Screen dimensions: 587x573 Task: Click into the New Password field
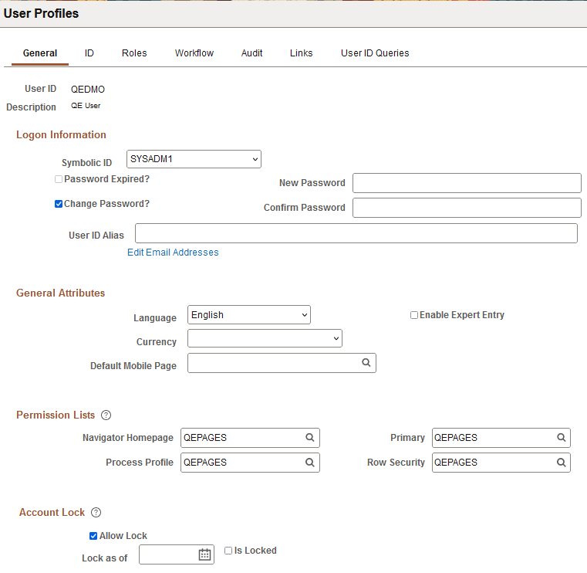click(466, 183)
